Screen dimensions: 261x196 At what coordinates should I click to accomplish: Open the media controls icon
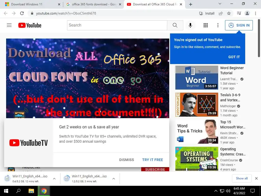[x=239, y=13]
